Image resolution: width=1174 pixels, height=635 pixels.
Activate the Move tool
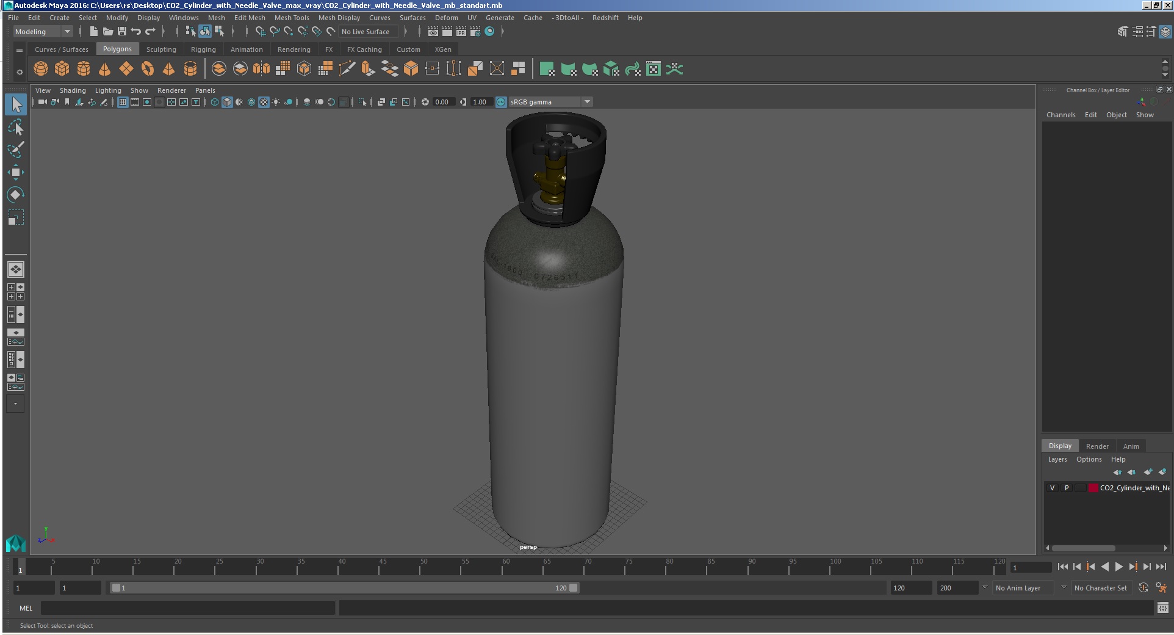pos(16,172)
